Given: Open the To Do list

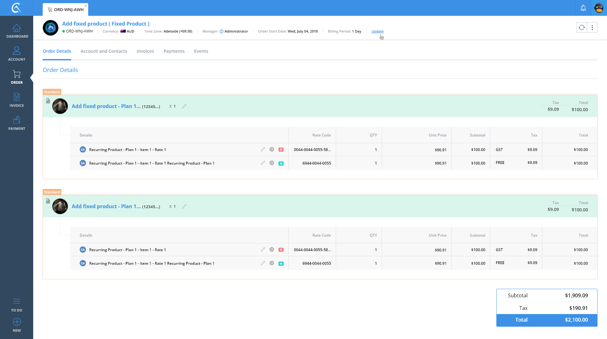Looking at the screenshot, I should pyautogui.click(x=17, y=305).
